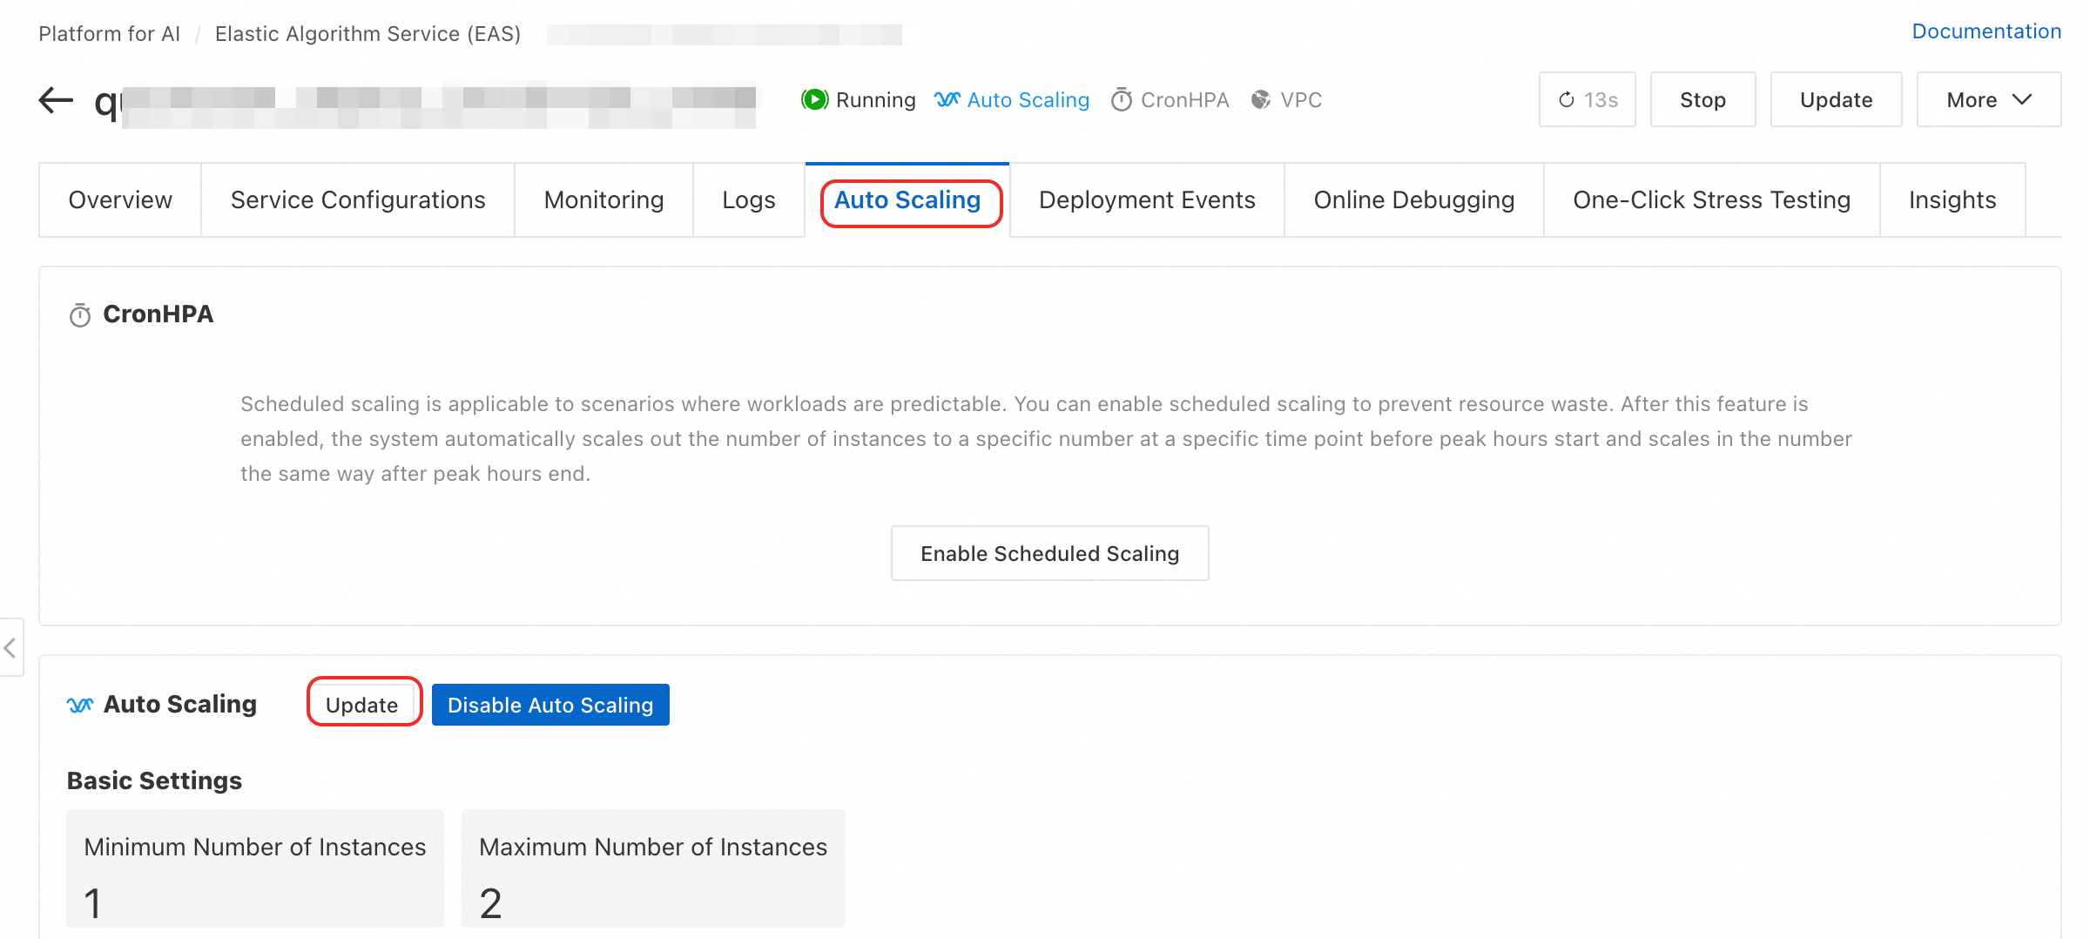Open the Deployment Events tab
Viewport: 2090px width, 939px height.
click(x=1147, y=200)
